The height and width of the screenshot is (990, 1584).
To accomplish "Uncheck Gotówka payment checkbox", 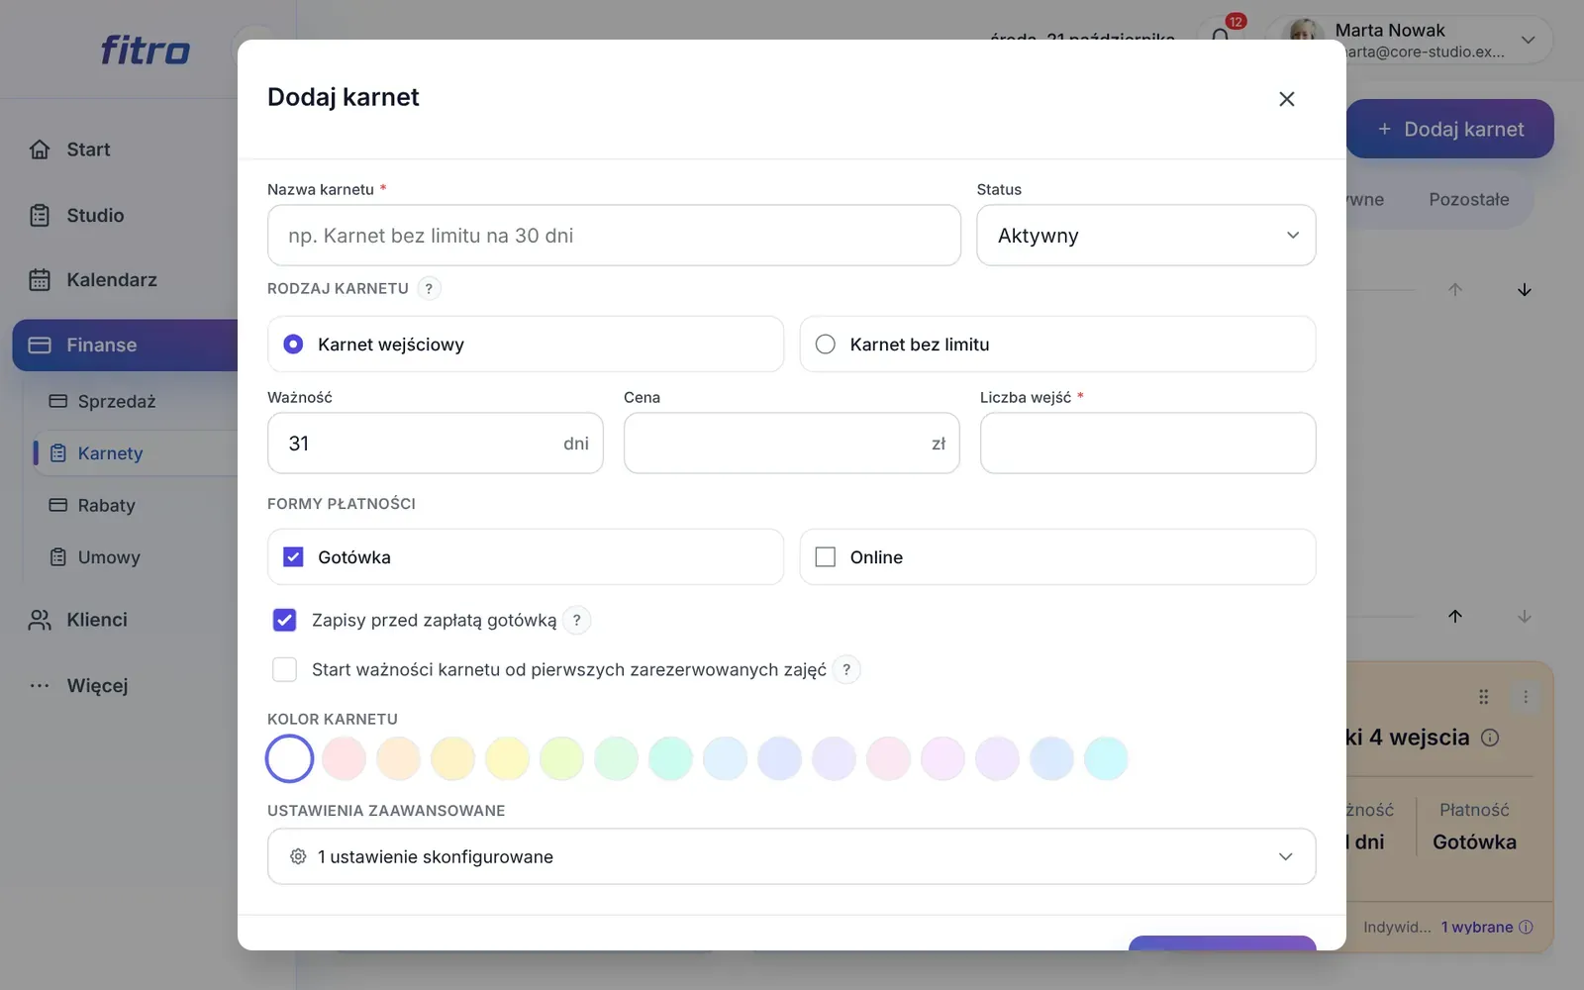I will click(x=293, y=557).
